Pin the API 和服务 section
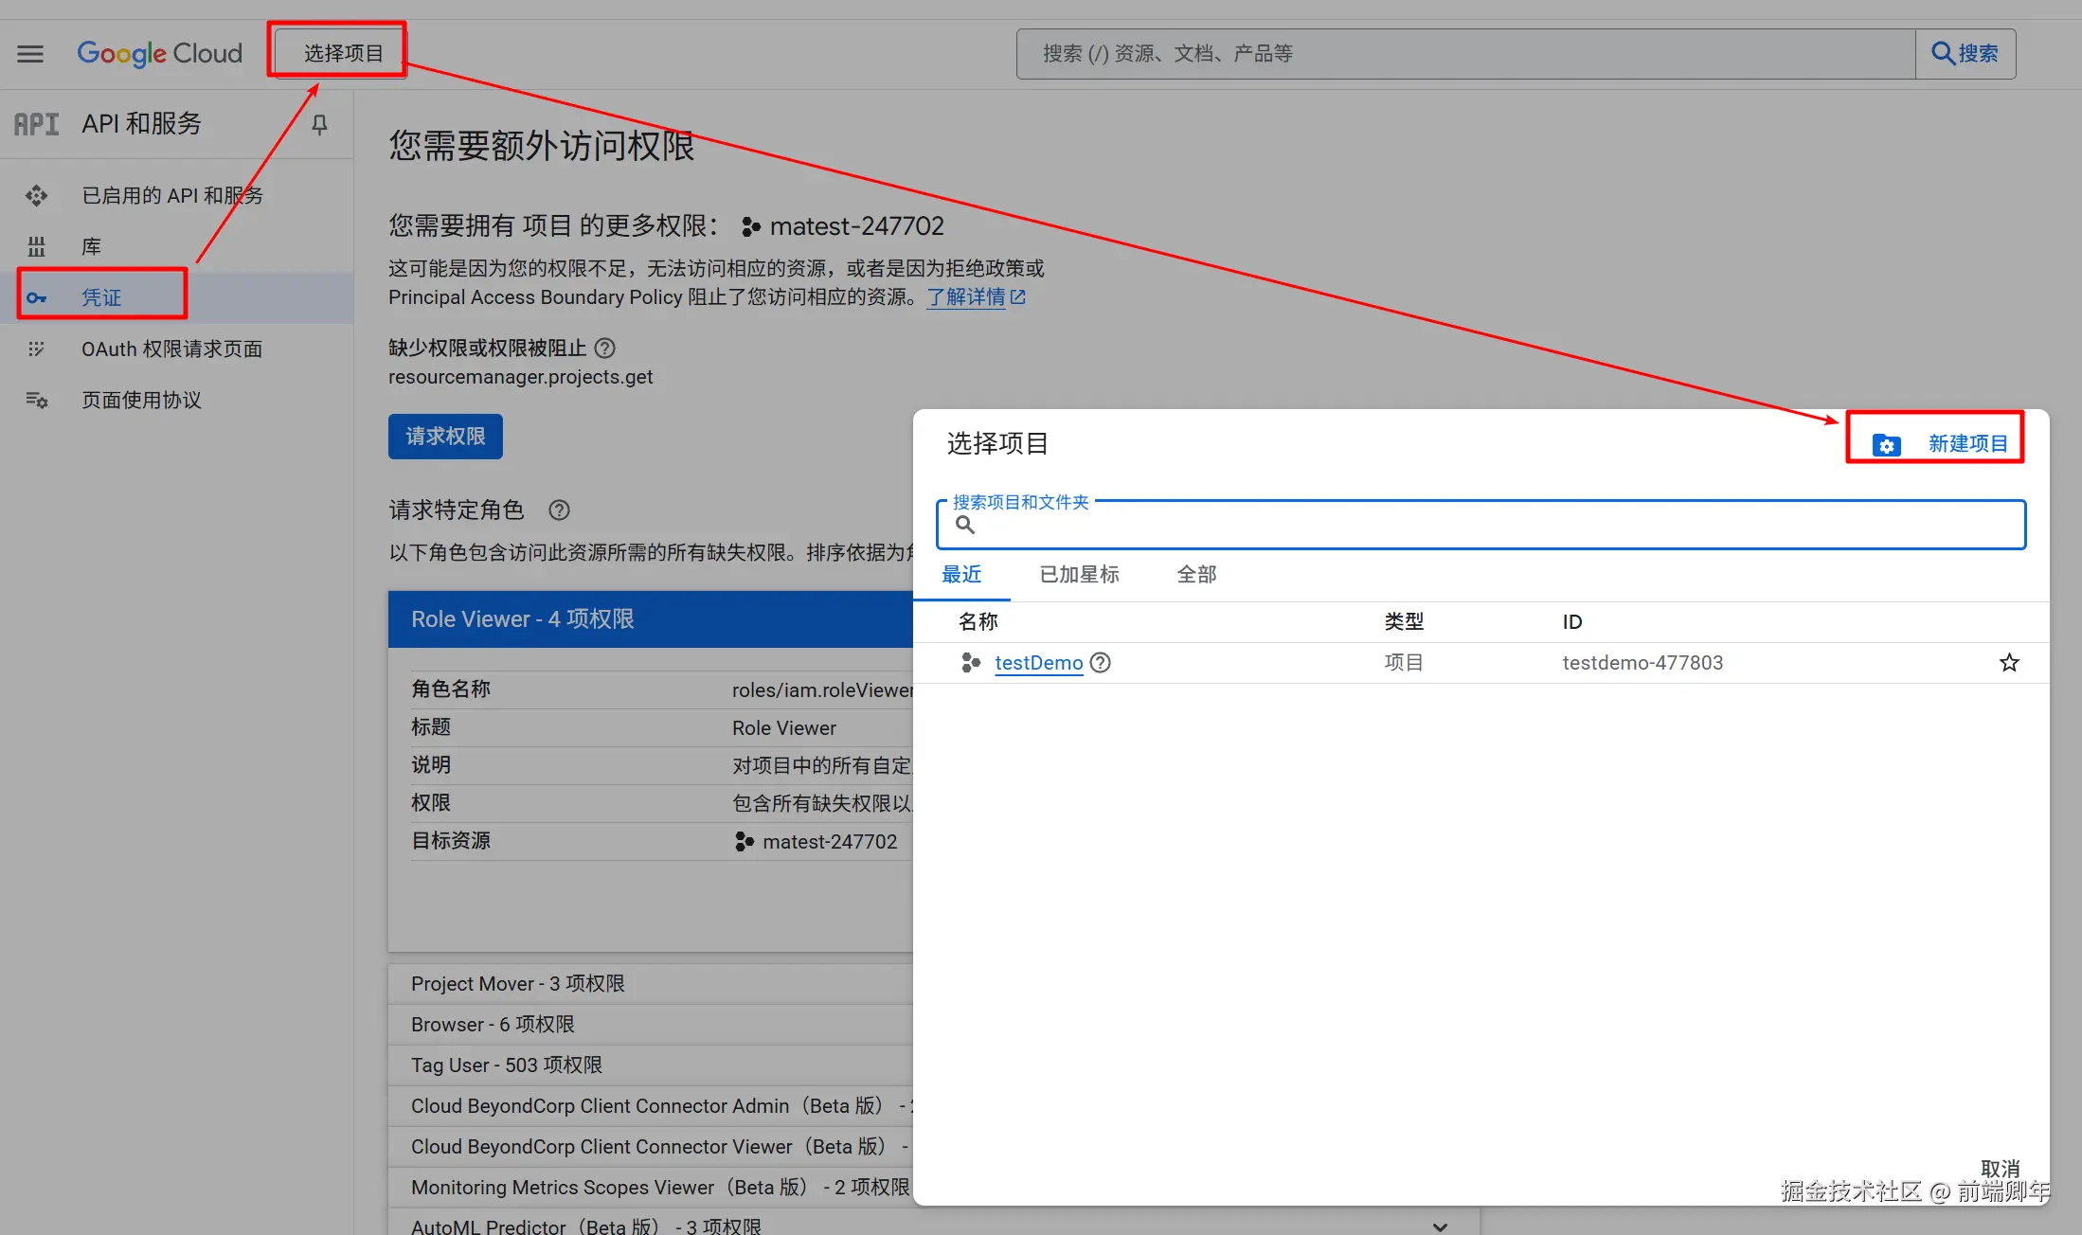Viewport: 2082px width, 1235px height. pyautogui.click(x=320, y=123)
